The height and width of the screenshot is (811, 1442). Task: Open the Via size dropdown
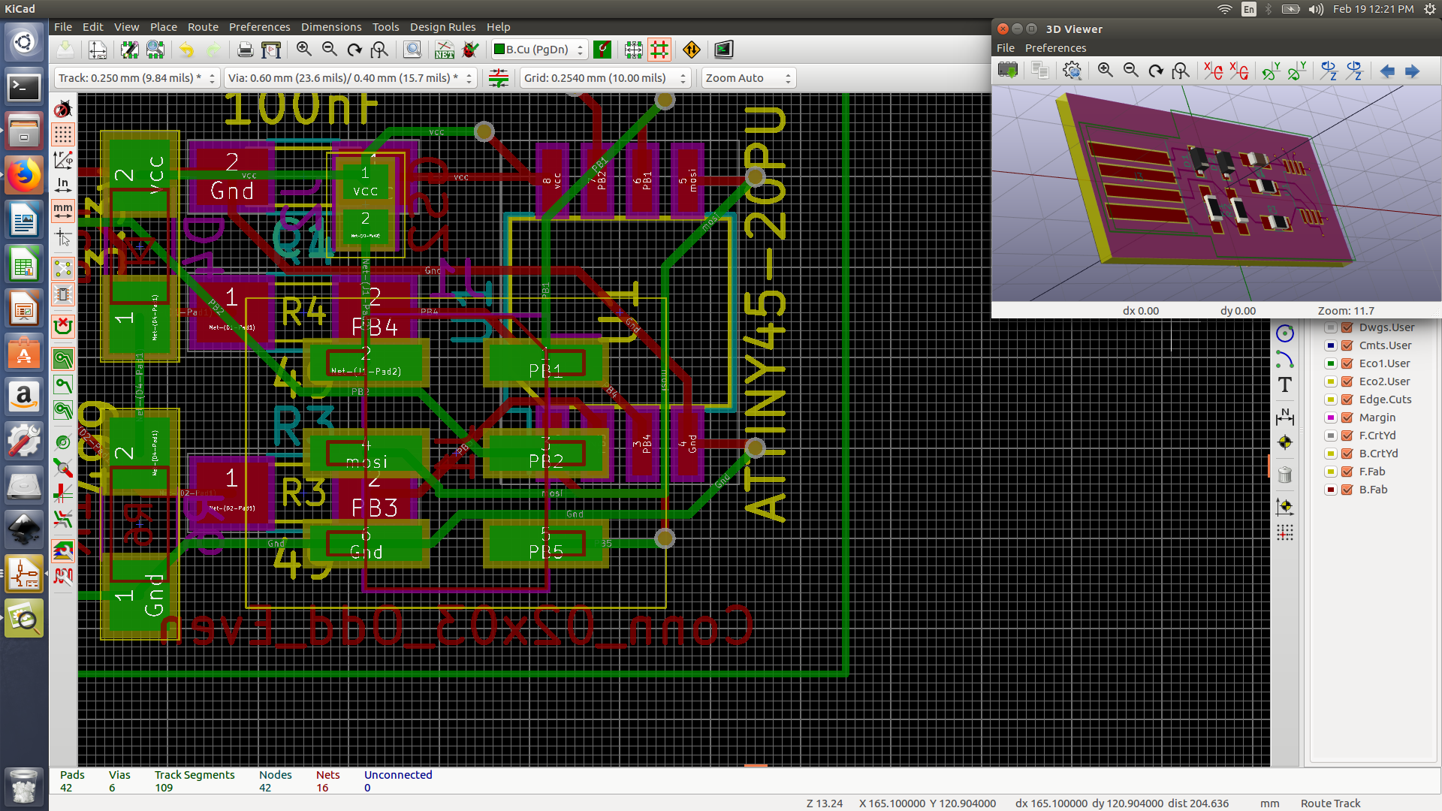pos(350,78)
